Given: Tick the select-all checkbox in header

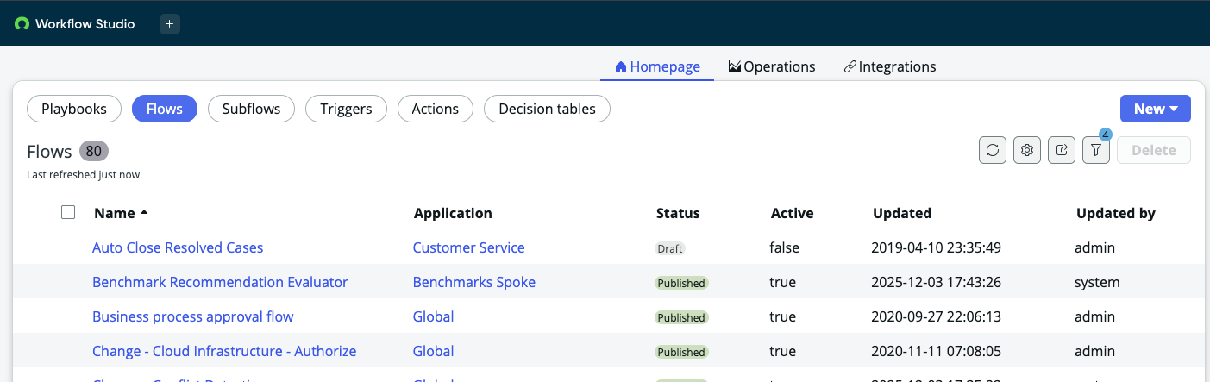Looking at the screenshot, I should coord(69,212).
